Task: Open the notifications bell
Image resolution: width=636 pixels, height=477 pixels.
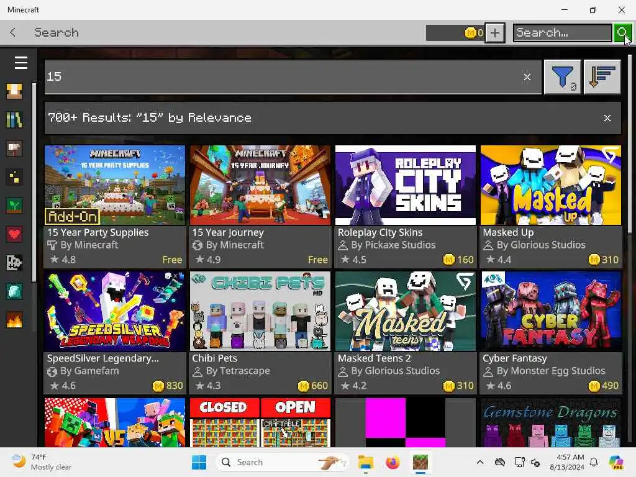Action: pyautogui.click(x=594, y=462)
